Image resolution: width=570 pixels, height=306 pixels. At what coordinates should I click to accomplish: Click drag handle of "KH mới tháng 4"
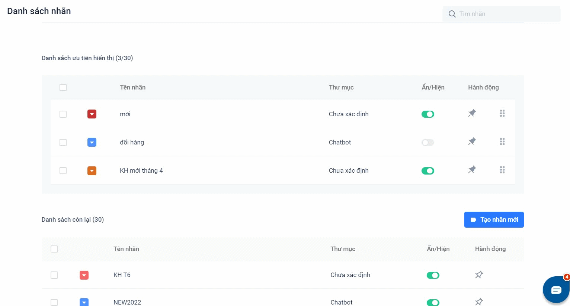tap(502, 170)
